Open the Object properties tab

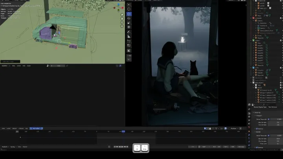(x=249, y=132)
